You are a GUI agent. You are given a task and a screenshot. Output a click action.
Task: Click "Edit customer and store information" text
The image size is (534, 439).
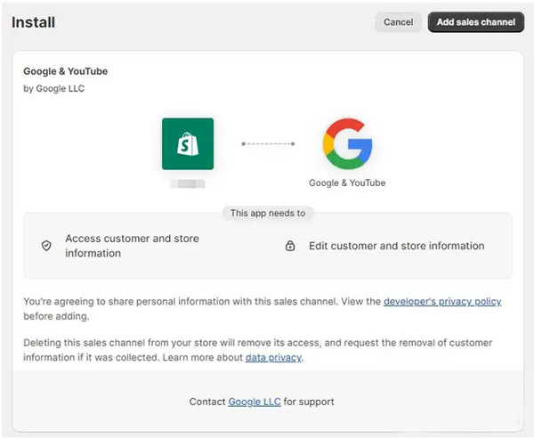396,246
